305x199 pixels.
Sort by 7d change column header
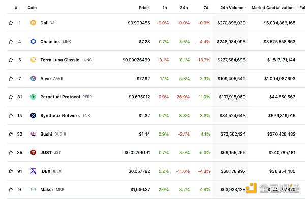[206, 8]
